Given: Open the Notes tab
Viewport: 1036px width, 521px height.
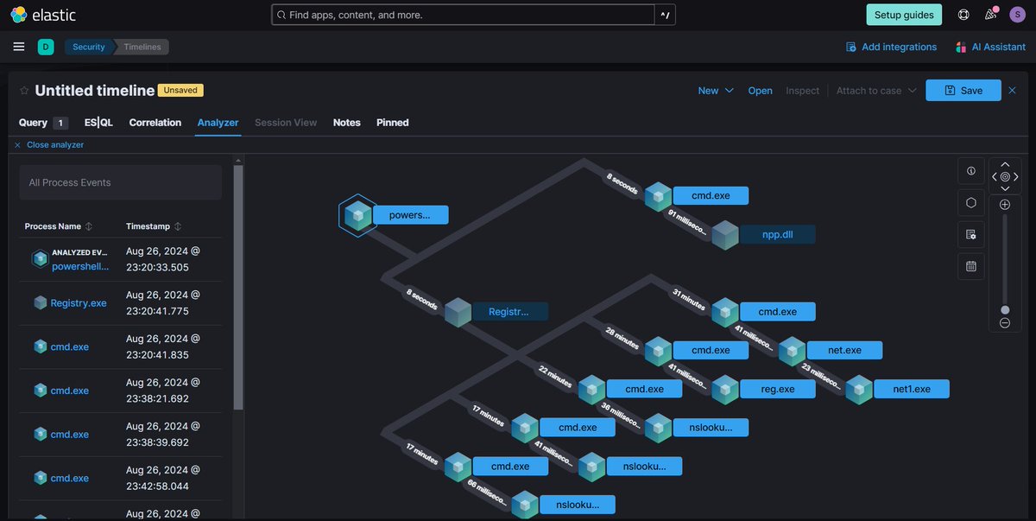Looking at the screenshot, I should point(346,122).
